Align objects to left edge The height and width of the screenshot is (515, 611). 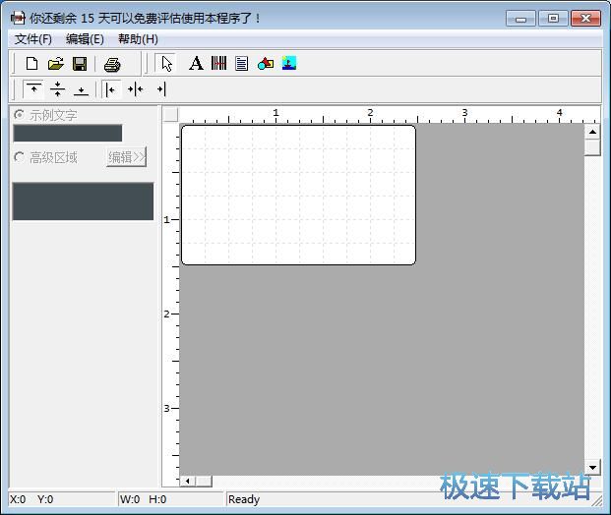[112, 89]
